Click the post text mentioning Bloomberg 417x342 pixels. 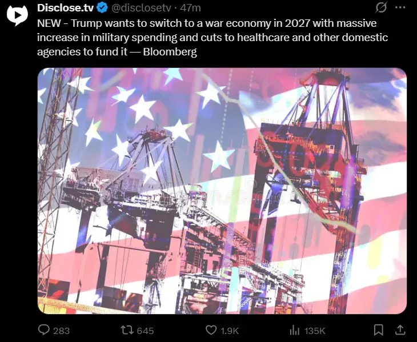[170, 51]
